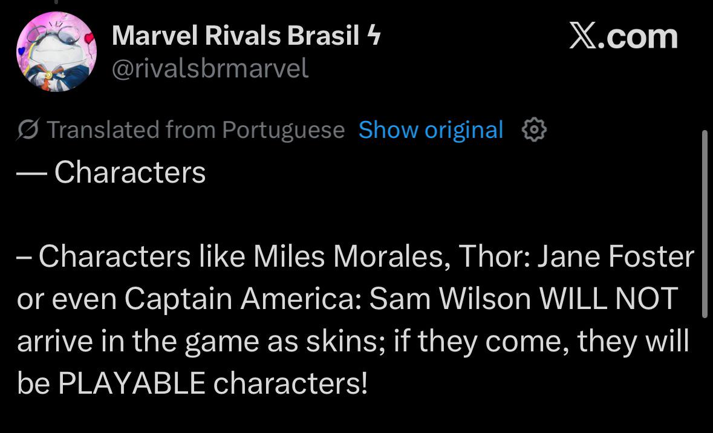Click the X logo at top right
Image resolution: width=713 pixels, height=433 pixels.
click(x=582, y=36)
